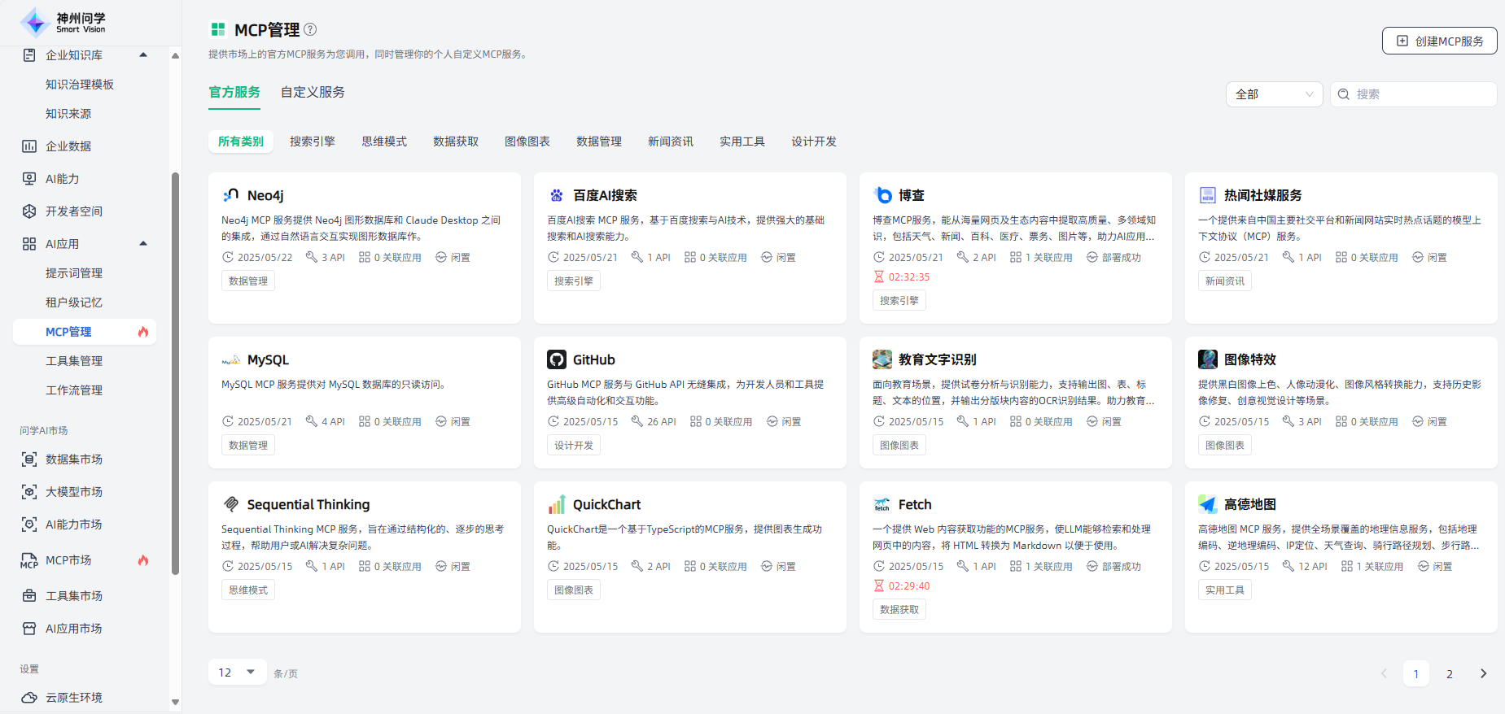Click the MySQL card logo icon

pyautogui.click(x=231, y=359)
